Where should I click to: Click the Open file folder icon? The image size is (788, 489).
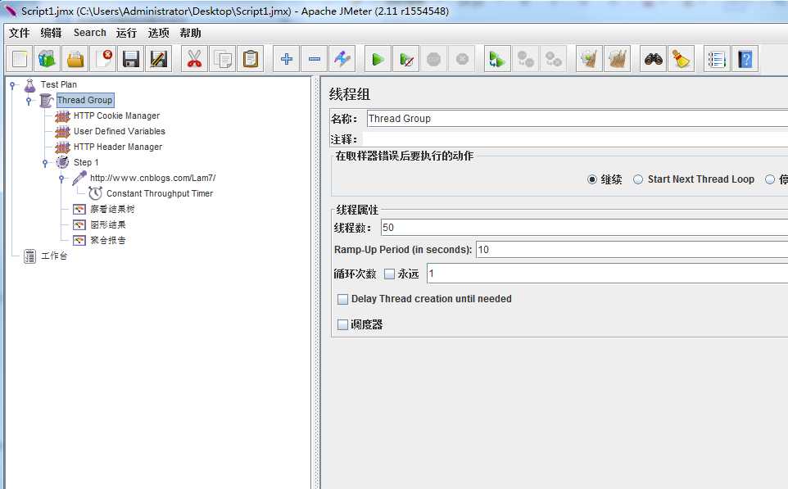pyautogui.click(x=75, y=59)
